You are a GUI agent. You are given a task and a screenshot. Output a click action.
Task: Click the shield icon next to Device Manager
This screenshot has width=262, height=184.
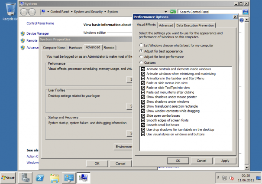tap(23, 34)
